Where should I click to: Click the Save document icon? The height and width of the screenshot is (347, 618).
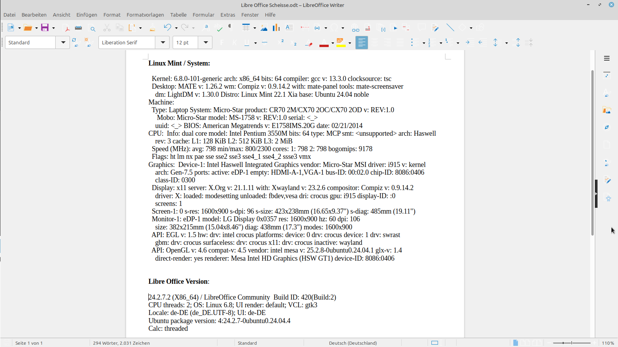click(45, 28)
